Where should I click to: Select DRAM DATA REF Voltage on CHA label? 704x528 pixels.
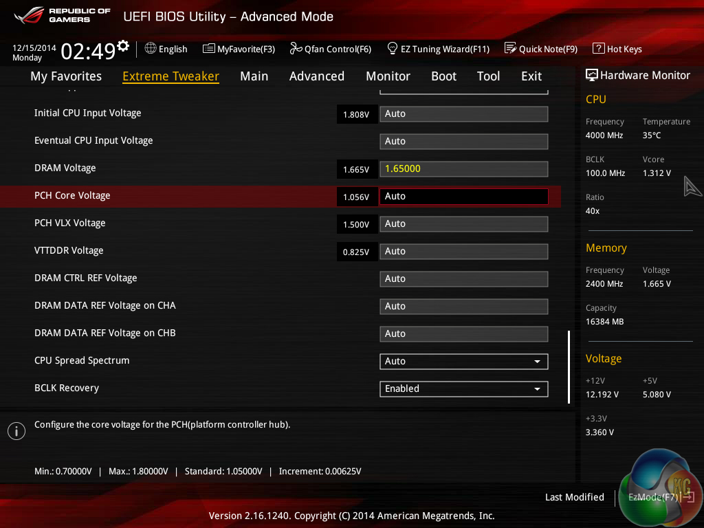[105, 306]
